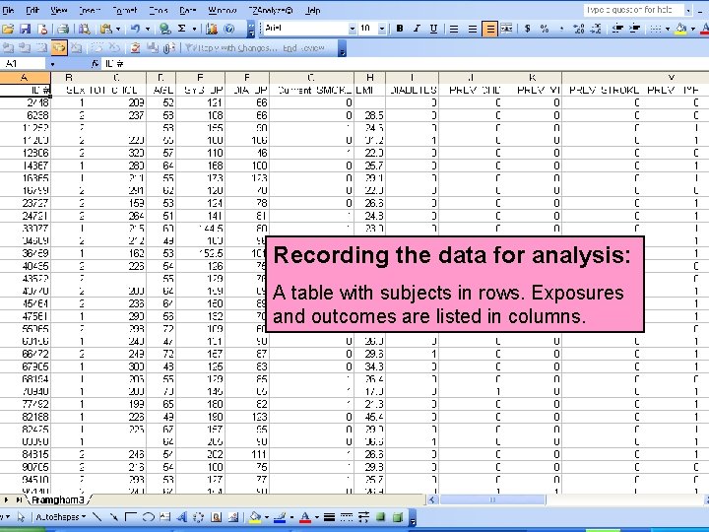Select the Rectangle drawing tool
709x532 pixels.
click(131, 516)
